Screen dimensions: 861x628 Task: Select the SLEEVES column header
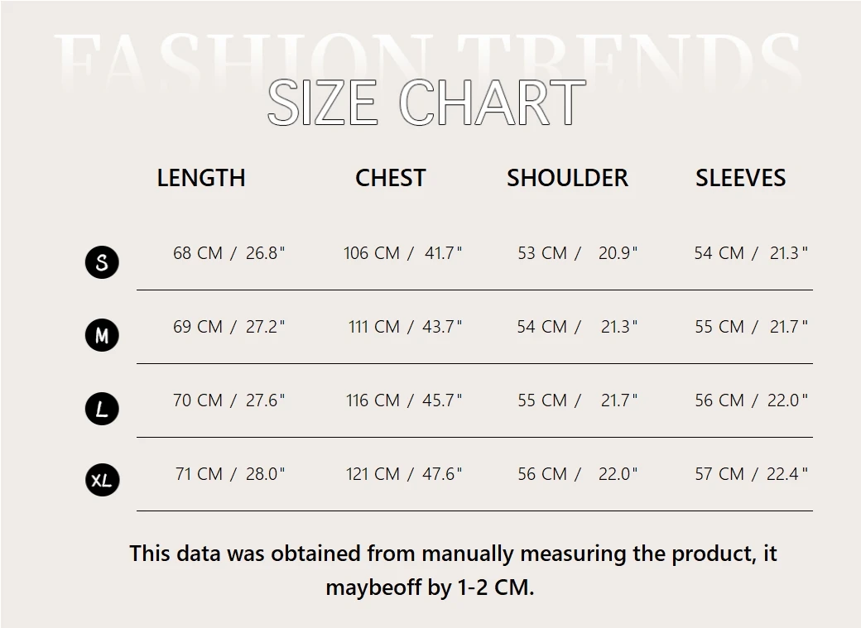pos(740,178)
